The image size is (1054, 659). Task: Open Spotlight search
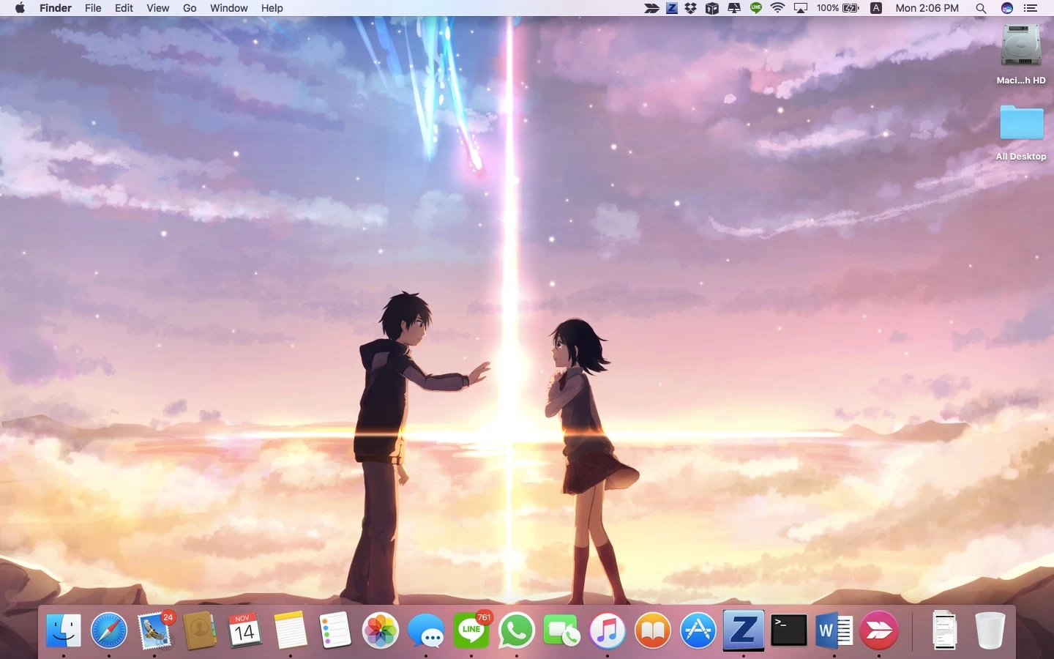(982, 8)
